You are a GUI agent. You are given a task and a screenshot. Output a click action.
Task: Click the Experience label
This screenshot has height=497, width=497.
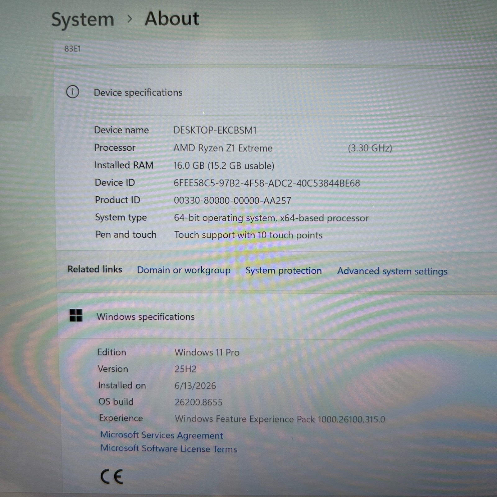121,418
